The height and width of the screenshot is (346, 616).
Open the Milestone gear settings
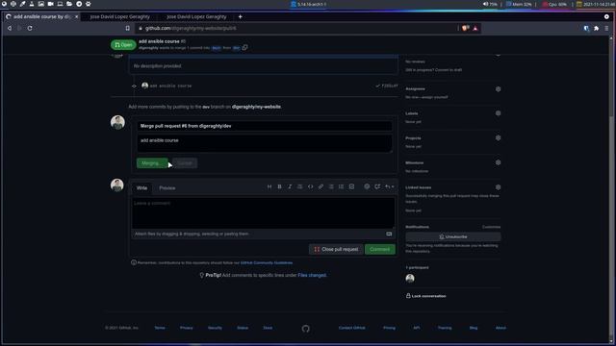pos(498,162)
